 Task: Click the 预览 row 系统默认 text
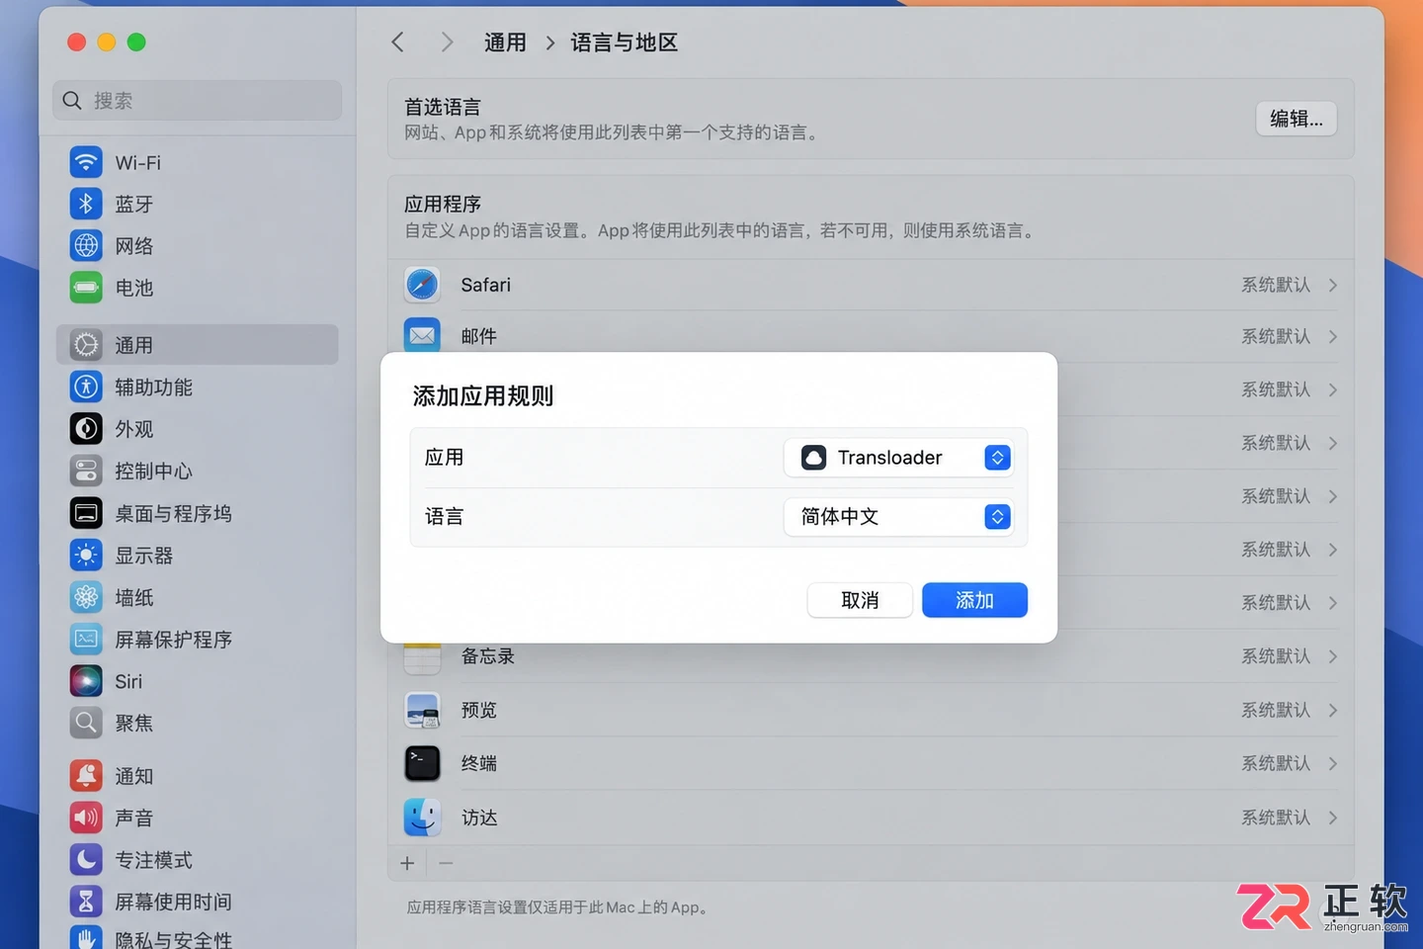(1276, 710)
